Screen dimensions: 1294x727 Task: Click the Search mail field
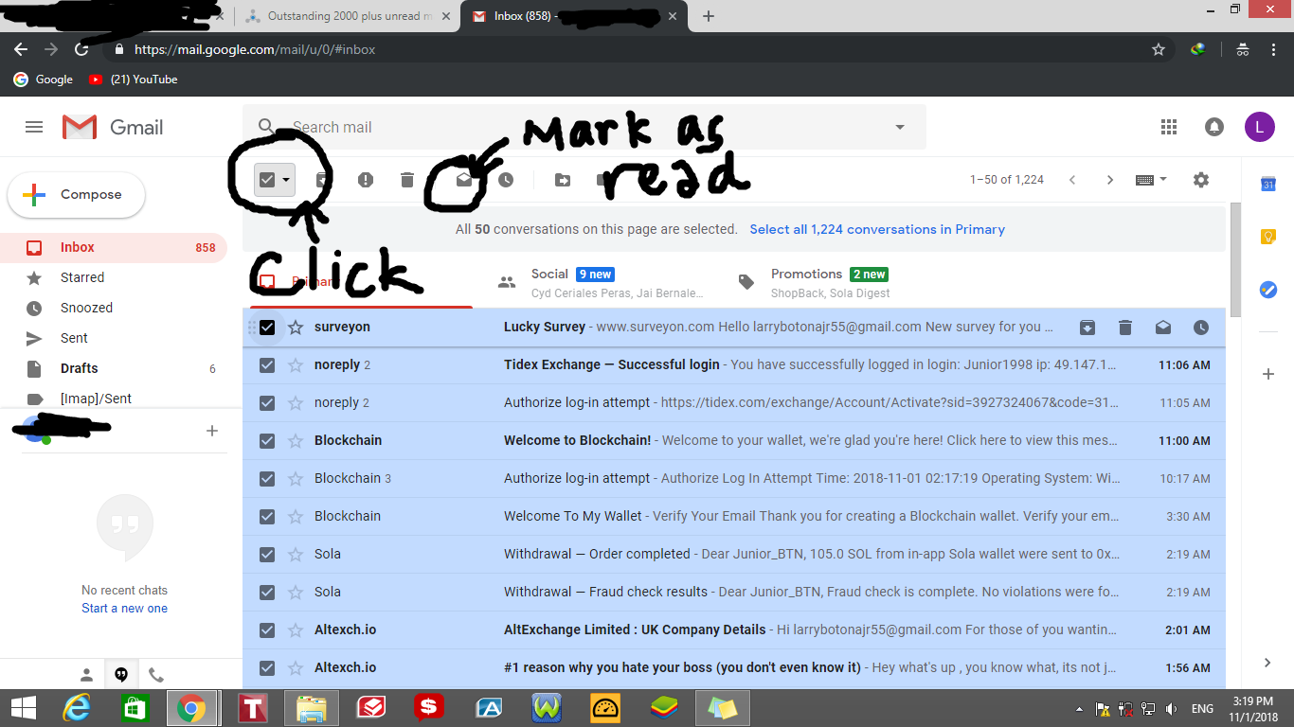point(584,127)
